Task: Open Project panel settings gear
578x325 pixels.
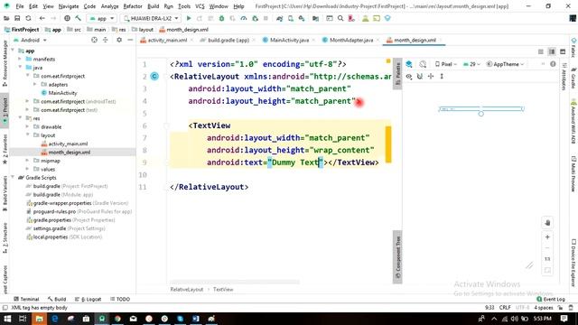Action: coord(119,40)
